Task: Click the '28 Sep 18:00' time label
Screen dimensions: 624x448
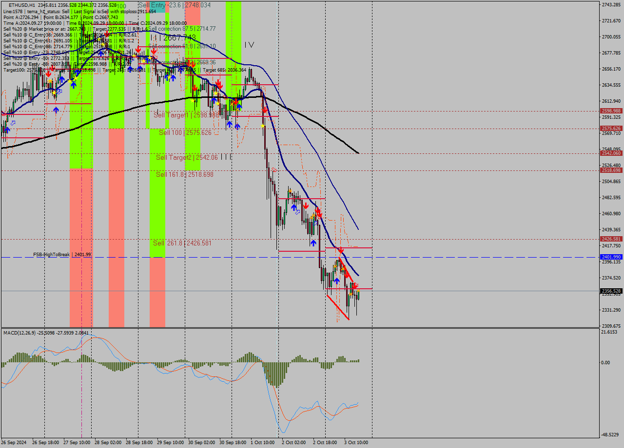Action: (x=139, y=443)
